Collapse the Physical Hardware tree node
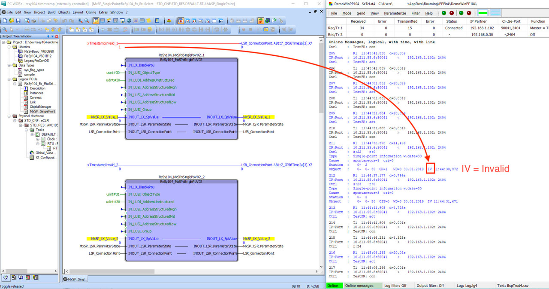 (x=9, y=116)
